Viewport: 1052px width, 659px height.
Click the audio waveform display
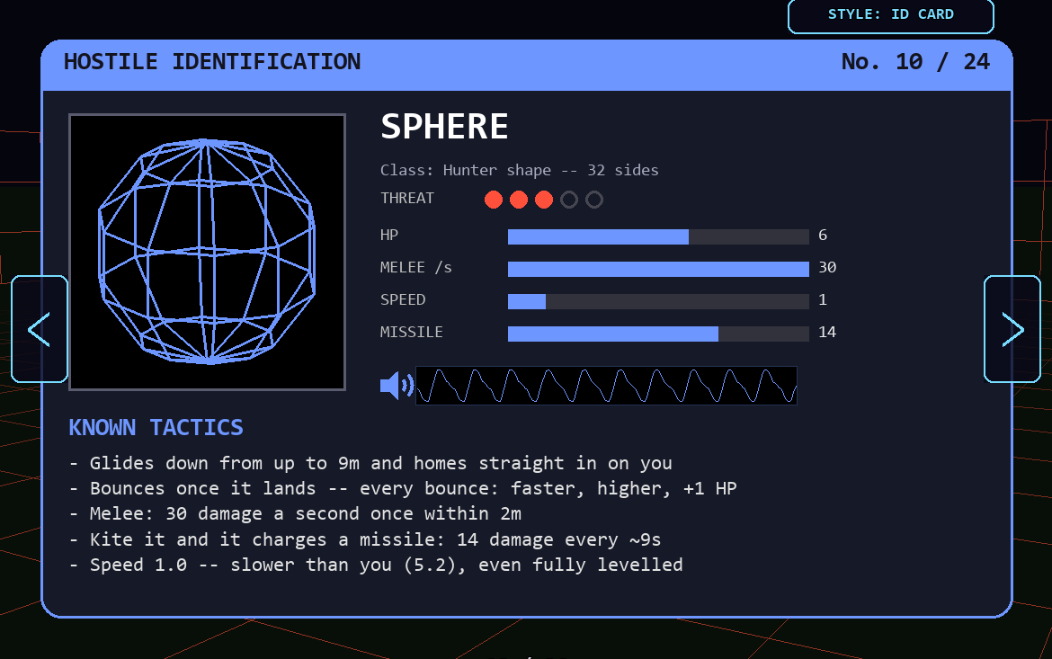tap(607, 386)
